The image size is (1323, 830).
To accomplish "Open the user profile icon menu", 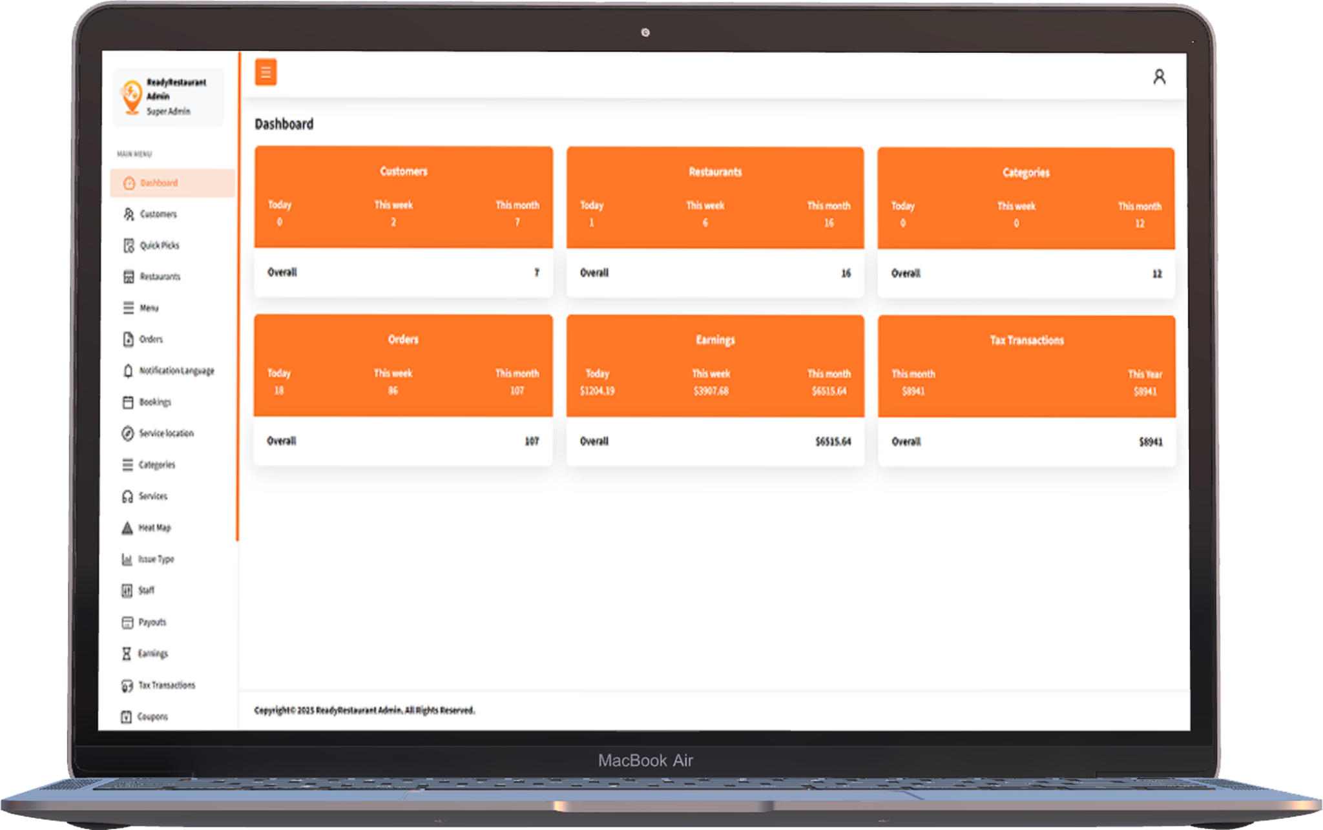I will point(1159,77).
